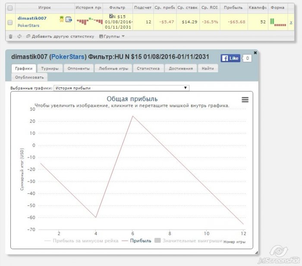Expand the 'Группы' dropdown
The height and width of the screenshot is (266, 302).
point(112,36)
